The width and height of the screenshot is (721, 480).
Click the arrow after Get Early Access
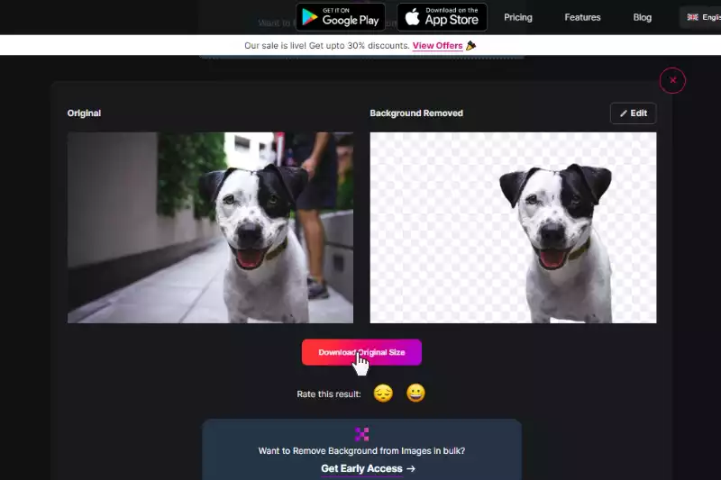pos(411,468)
